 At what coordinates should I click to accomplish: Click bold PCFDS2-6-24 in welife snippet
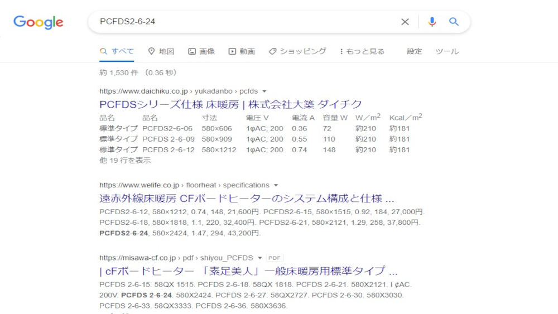point(123,233)
